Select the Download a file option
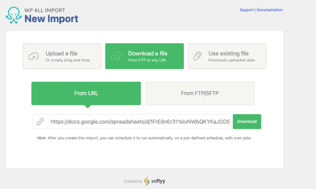This screenshot has width=316, height=189. point(144,56)
